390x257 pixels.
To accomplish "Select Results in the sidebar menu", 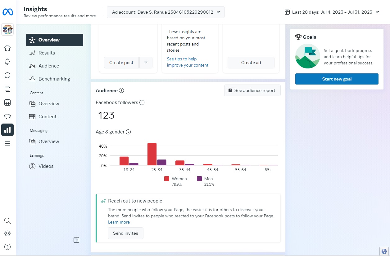I will (47, 53).
